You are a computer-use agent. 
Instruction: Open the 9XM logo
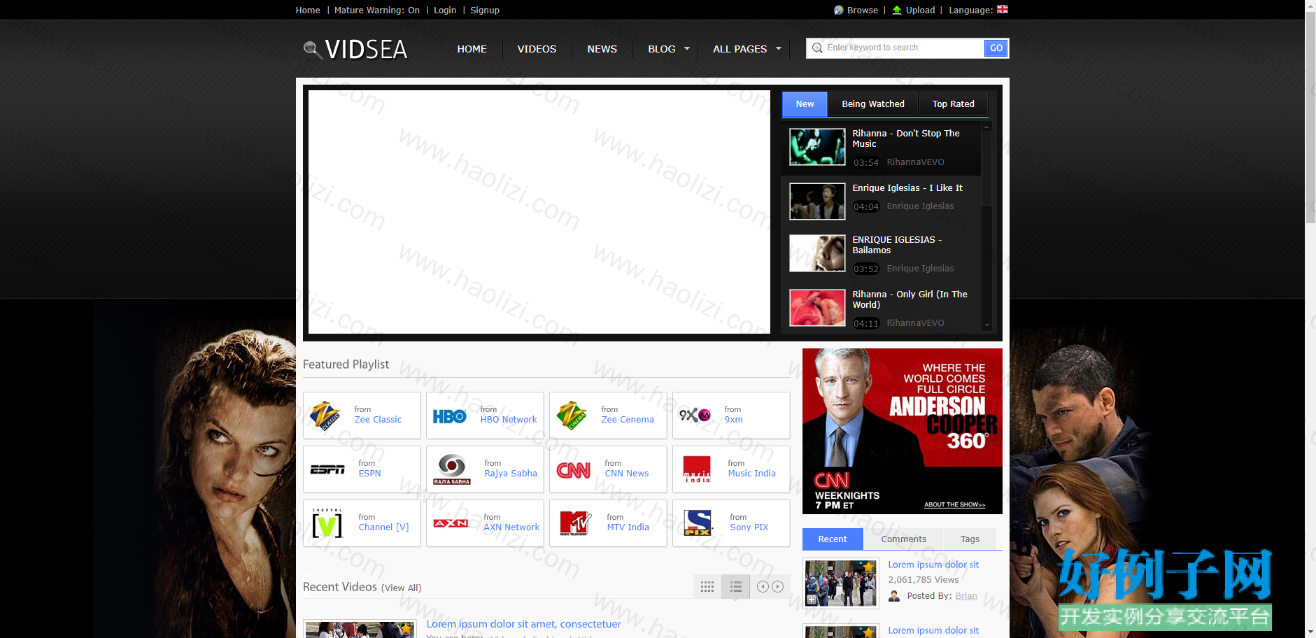695,415
